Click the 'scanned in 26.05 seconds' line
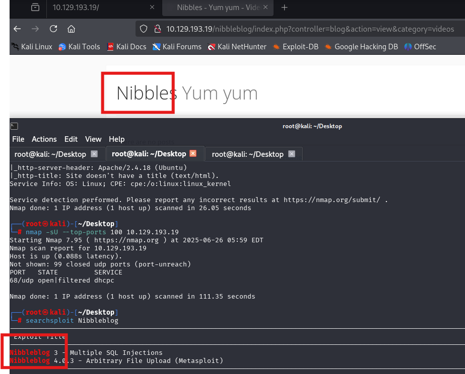 tap(130, 208)
